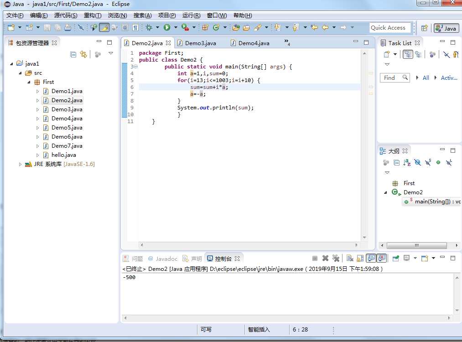Open the Debug button dropdown arrow
Screen dimensions: 462x342
click(x=157, y=27)
